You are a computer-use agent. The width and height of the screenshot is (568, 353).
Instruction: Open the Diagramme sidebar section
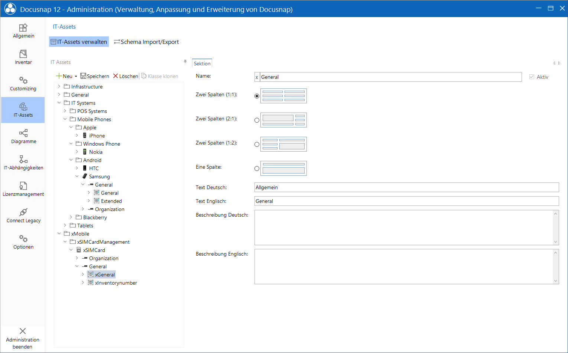click(23, 136)
